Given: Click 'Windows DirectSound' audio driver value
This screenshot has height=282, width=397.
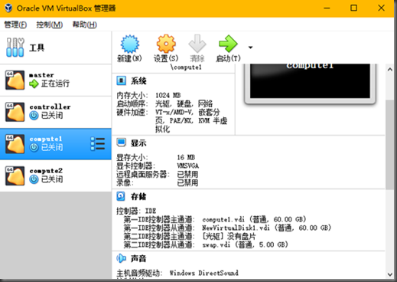Looking at the screenshot, I should point(204,273).
